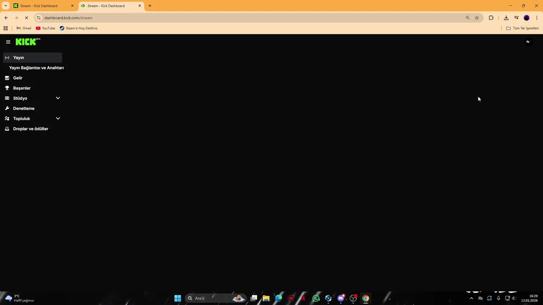Open the Chrome profile avatar
The width and height of the screenshot is (543, 305).
tap(526, 18)
